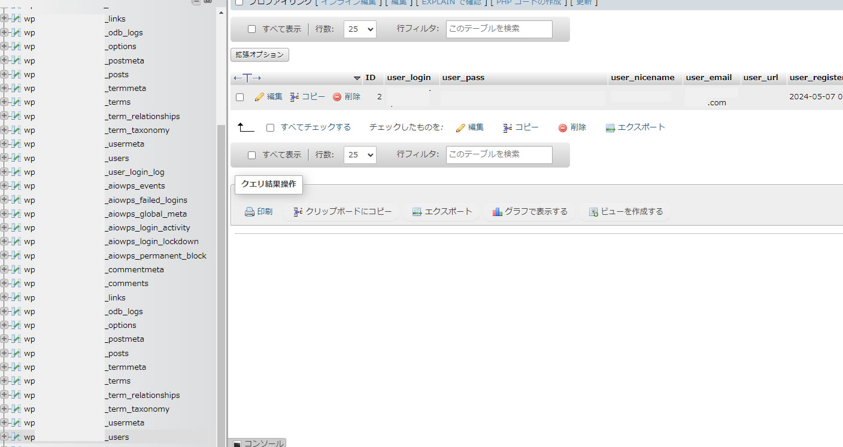Open the _aiowps_events table
Screen dimensions: 843x447
(x=95, y=186)
